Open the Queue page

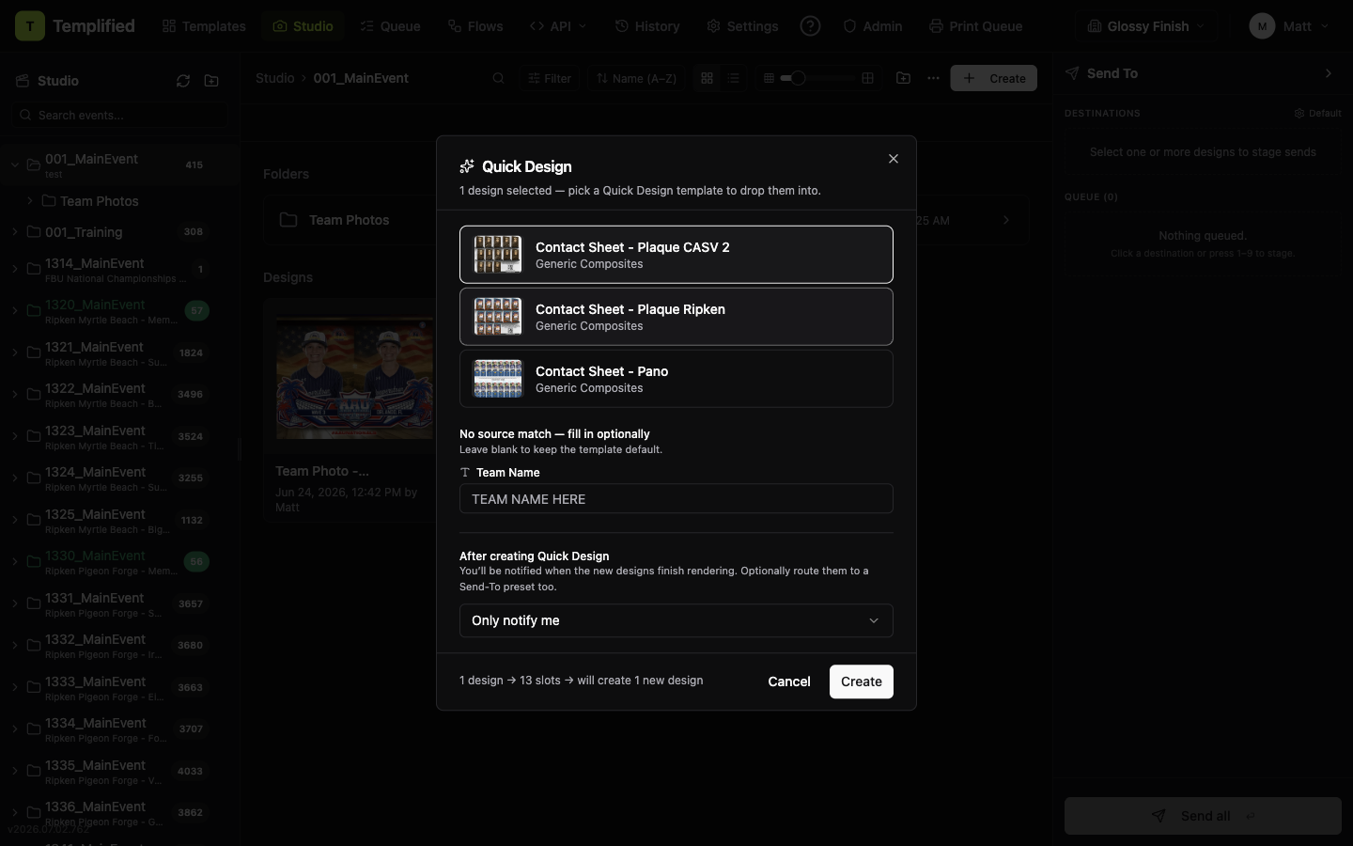tap(390, 26)
